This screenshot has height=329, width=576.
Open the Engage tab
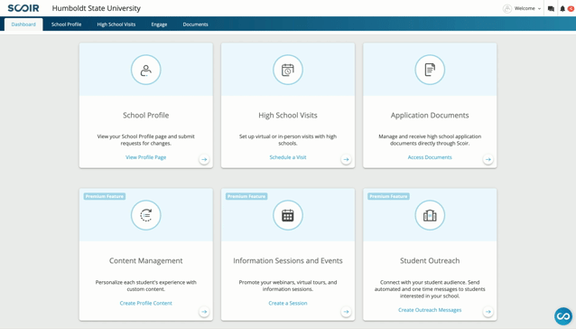(159, 24)
